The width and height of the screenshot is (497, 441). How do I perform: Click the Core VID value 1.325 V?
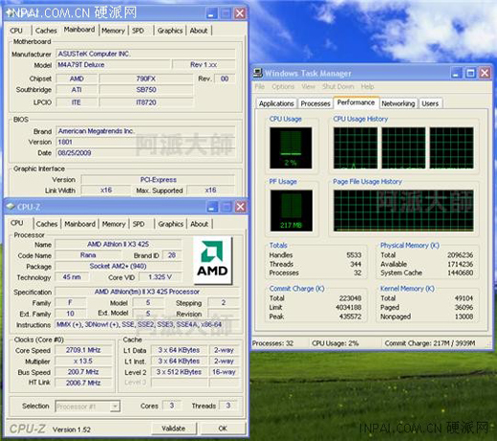click(x=160, y=276)
